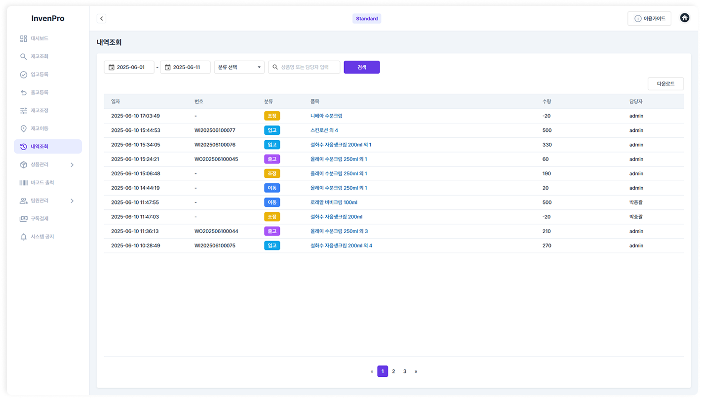
Task: Go to home via the house icon
Action: tap(685, 18)
